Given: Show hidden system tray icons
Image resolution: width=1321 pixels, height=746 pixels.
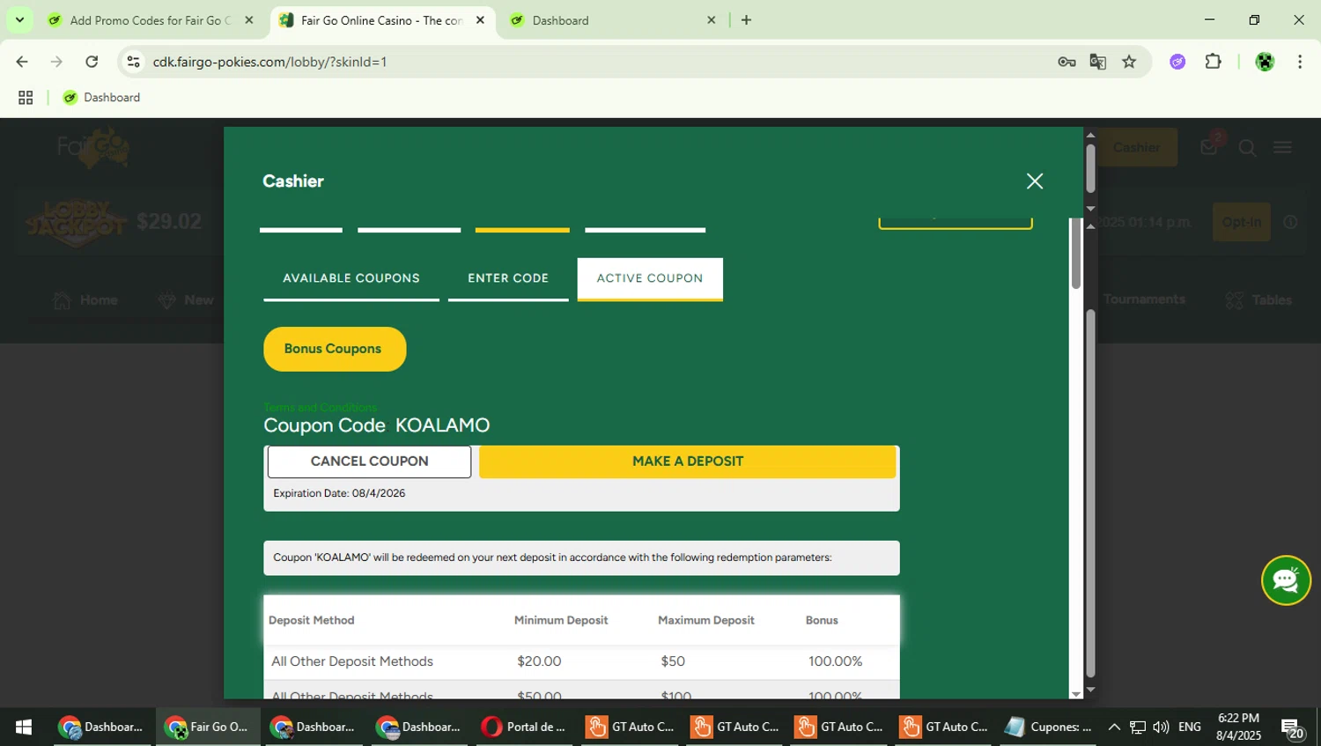Looking at the screenshot, I should [1114, 727].
